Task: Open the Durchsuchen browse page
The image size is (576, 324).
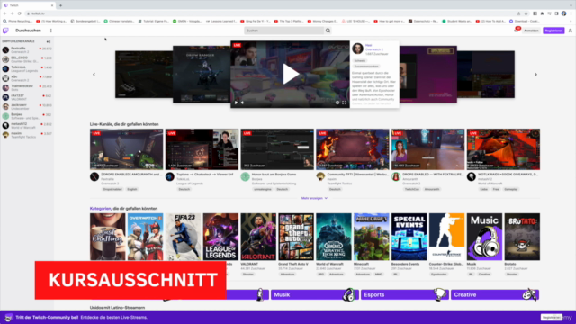Action: [x=28, y=31]
